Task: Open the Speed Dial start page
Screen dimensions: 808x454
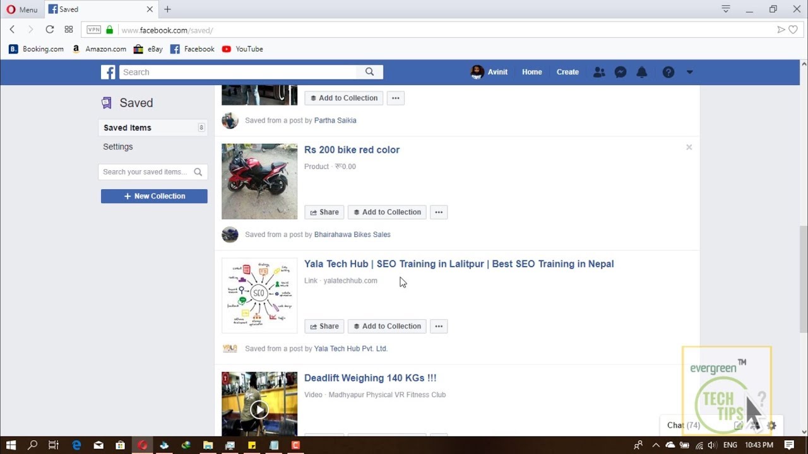Action: point(69,30)
